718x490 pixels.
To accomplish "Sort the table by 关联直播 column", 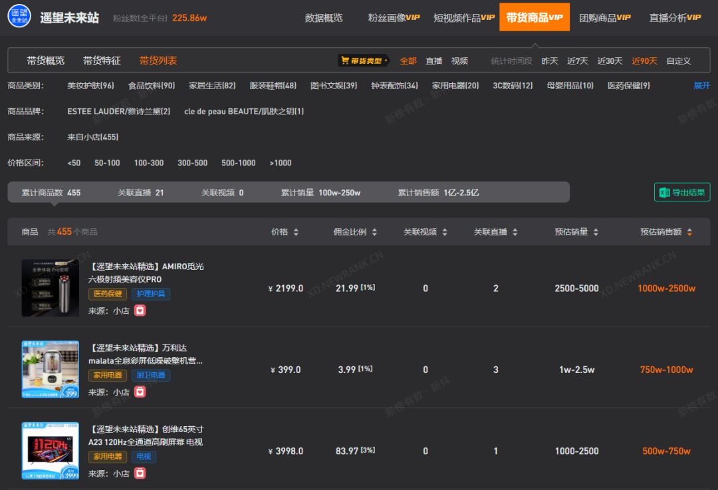I will [x=515, y=232].
